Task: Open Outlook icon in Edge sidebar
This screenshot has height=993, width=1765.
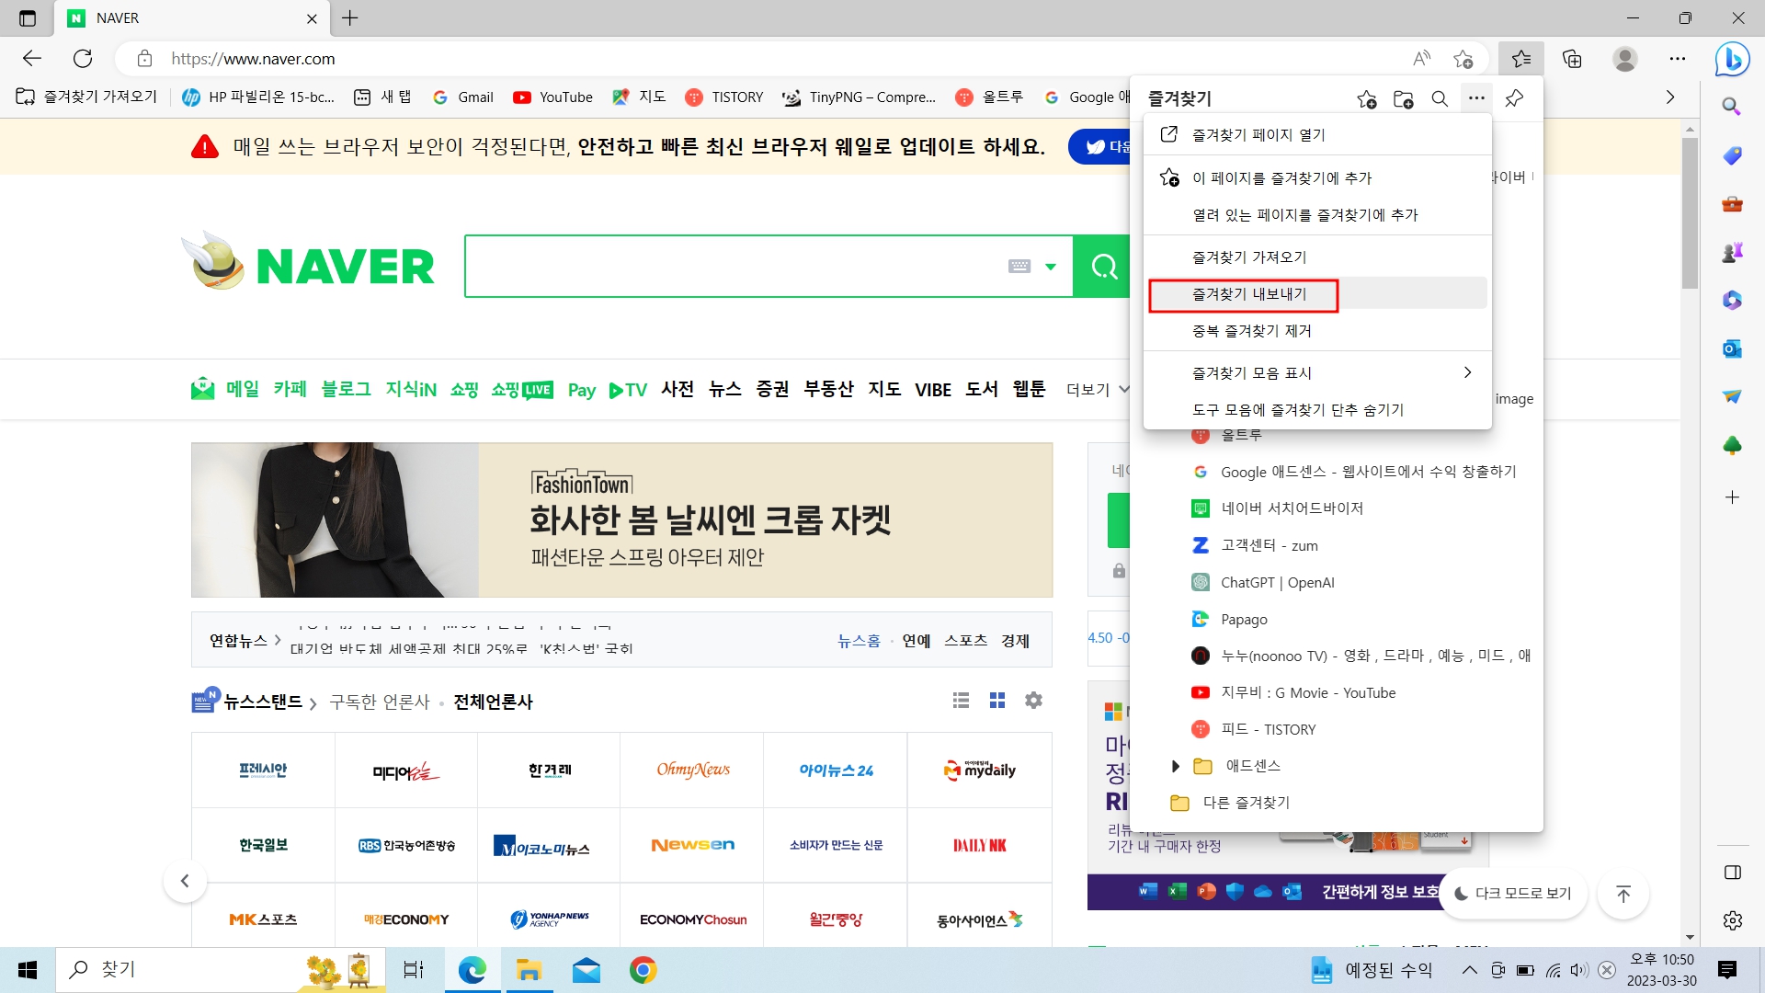Action: 1732,348
